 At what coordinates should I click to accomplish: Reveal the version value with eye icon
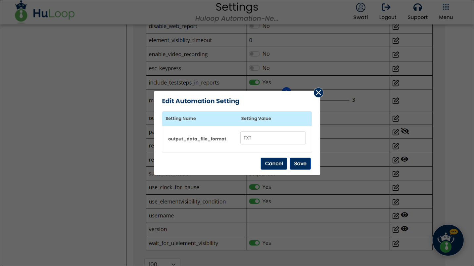pyautogui.click(x=404, y=229)
